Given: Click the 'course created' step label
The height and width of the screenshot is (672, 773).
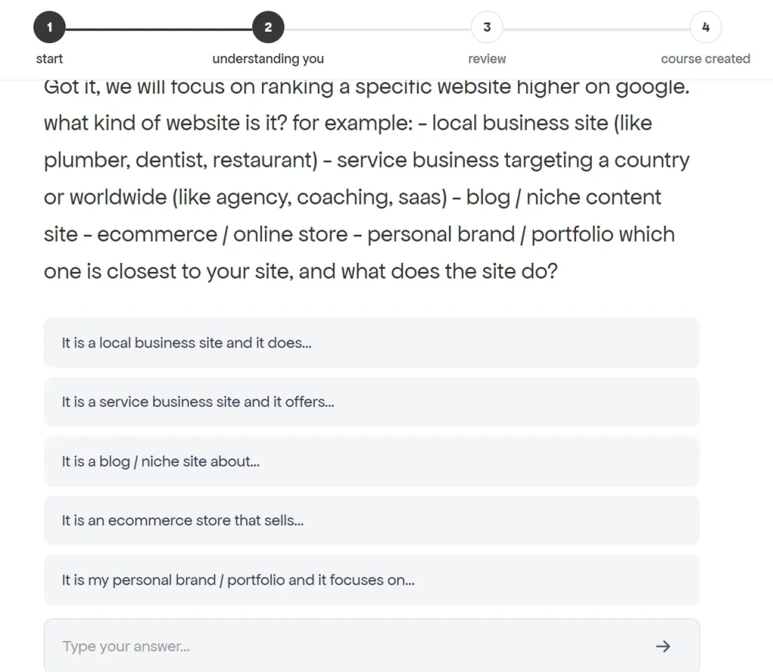Looking at the screenshot, I should [705, 58].
